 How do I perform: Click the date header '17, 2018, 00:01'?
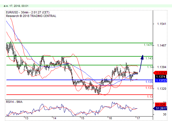pos(19,6)
